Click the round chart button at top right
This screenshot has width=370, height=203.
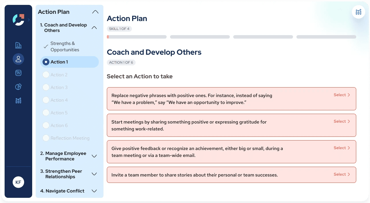point(359,12)
